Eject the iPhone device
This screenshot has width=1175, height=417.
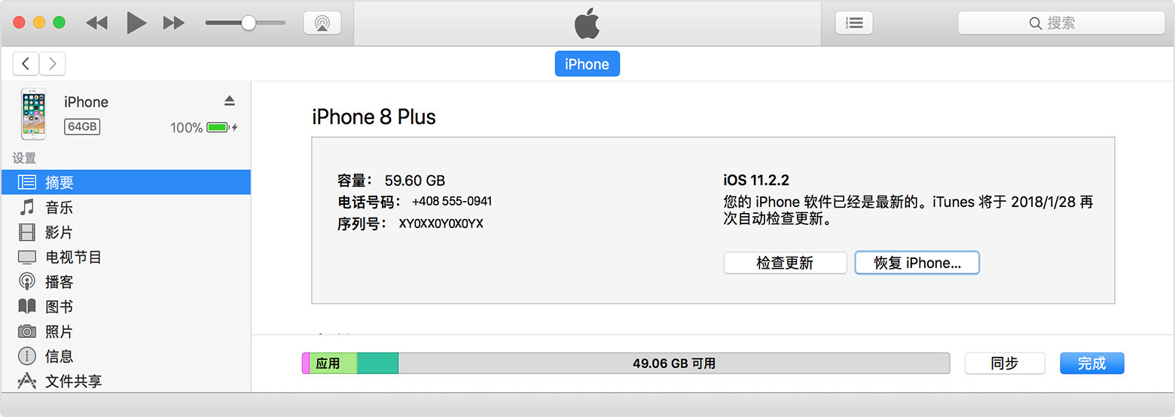(230, 101)
